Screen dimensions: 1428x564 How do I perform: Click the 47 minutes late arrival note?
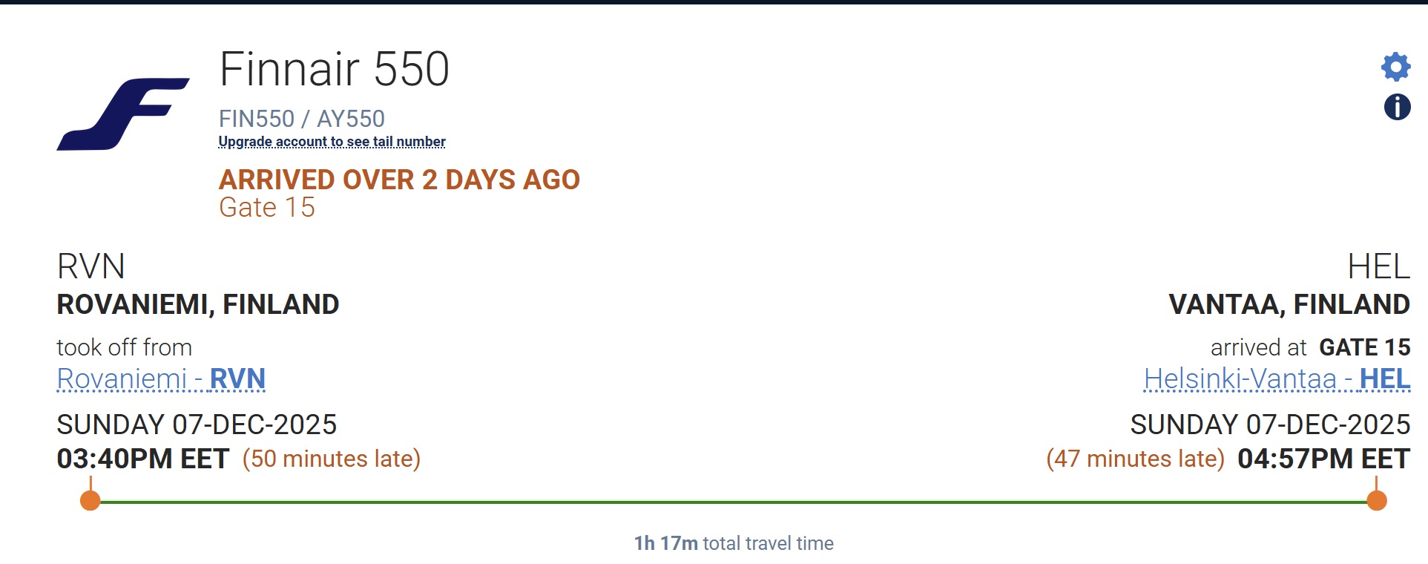click(1135, 459)
